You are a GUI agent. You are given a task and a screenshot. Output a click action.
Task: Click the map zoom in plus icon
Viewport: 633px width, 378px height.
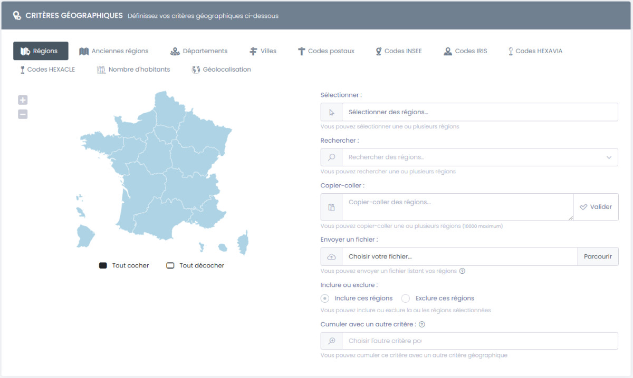point(23,100)
